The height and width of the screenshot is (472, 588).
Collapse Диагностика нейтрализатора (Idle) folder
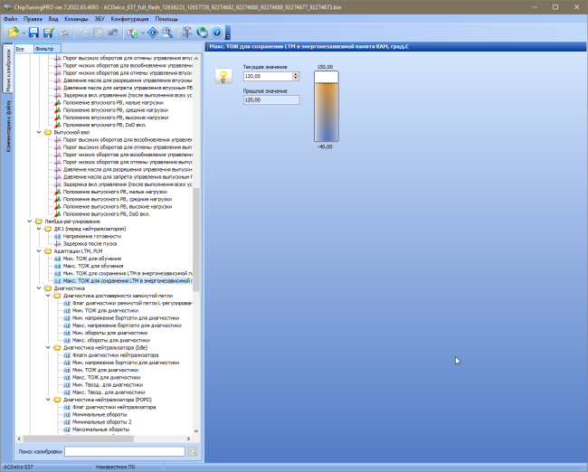[x=48, y=348]
